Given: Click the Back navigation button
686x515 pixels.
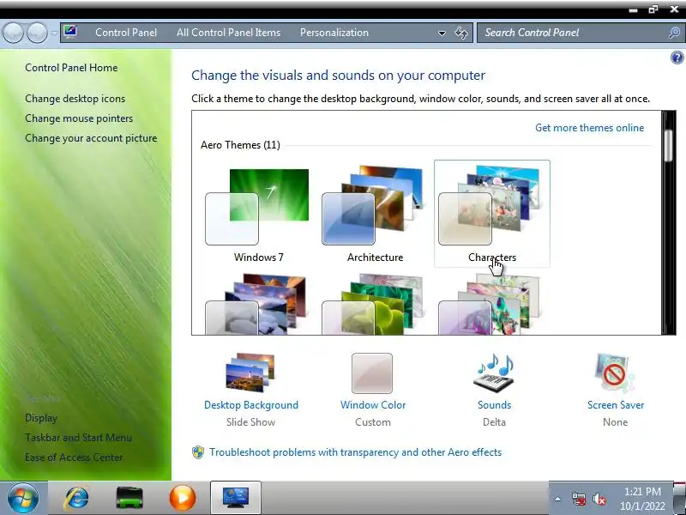Looking at the screenshot, I should point(13,33).
